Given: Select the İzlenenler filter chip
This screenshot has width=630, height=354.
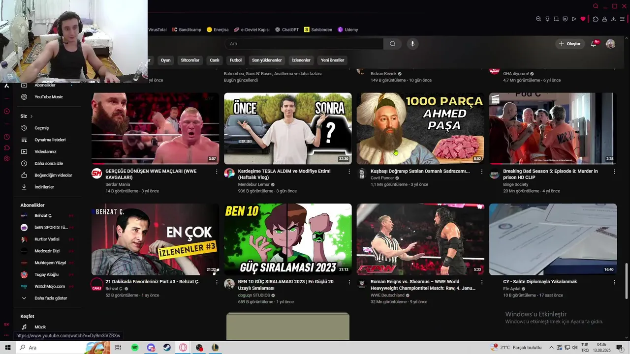Looking at the screenshot, I should coord(301,60).
